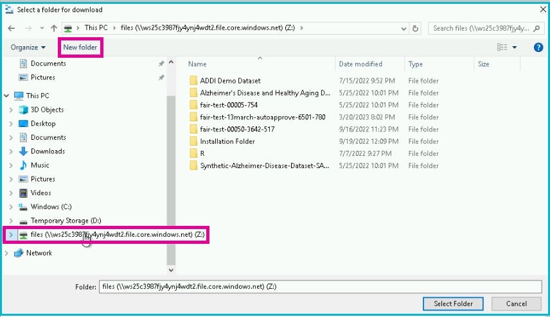Click the Music note icon
This screenshot has width=550, height=317.
coord(23,166)
